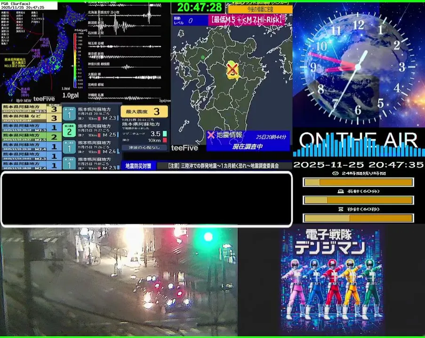The image size is (425, 338).
Task: Click the green dot on the Kyushu map
Action: [x=203, y=57]
